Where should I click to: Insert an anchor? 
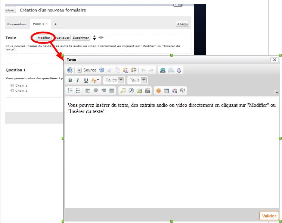[x=179, y=70]
